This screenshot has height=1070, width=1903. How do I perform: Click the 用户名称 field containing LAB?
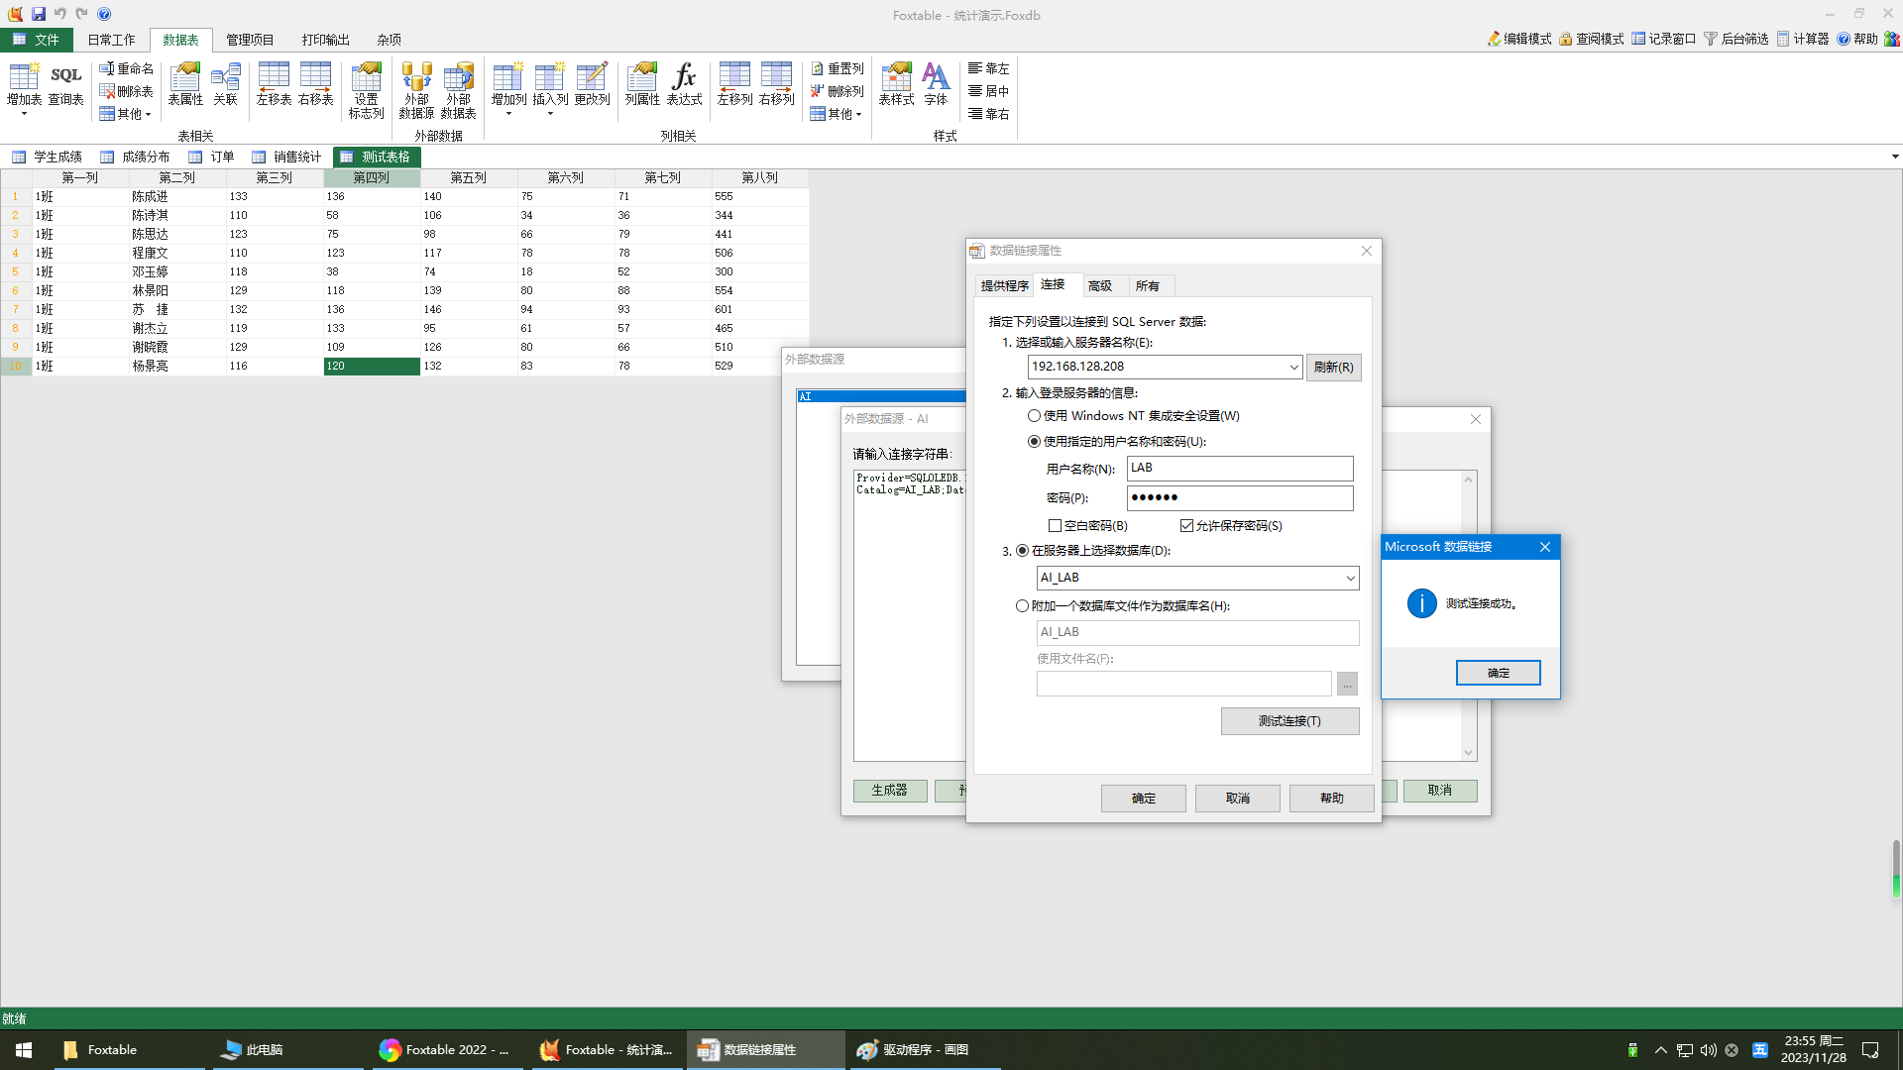point(1240,469)
